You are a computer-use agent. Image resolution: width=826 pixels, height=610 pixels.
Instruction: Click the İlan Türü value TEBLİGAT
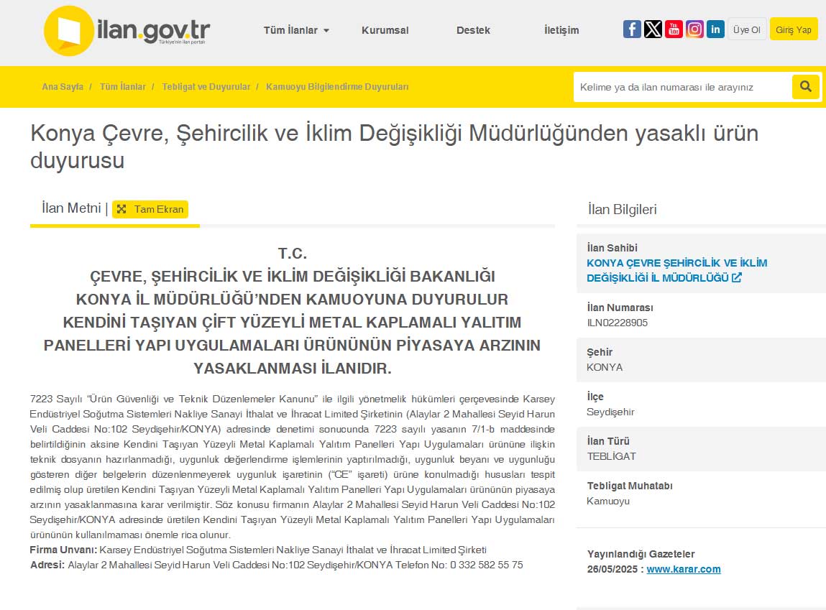tap(611, 456)
